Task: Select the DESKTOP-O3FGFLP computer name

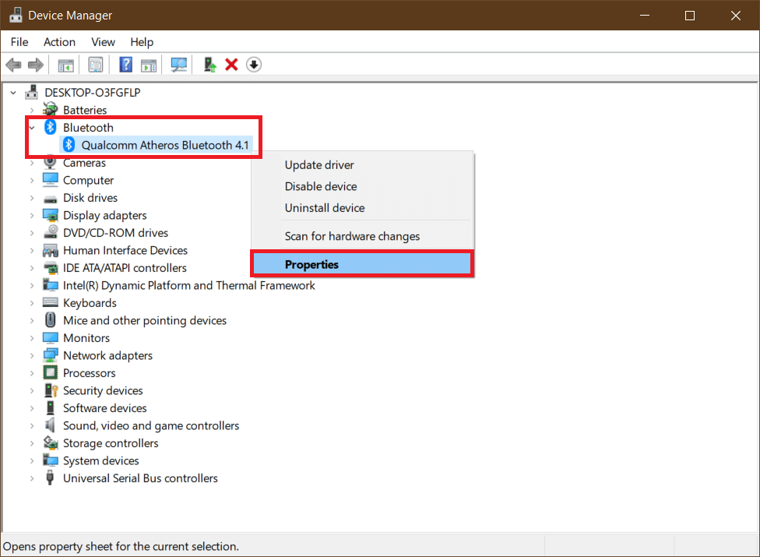Action: point(93,93)
